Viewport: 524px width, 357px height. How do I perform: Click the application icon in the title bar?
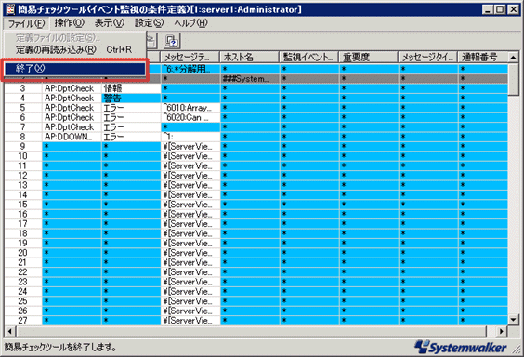[x=10, y=9]
